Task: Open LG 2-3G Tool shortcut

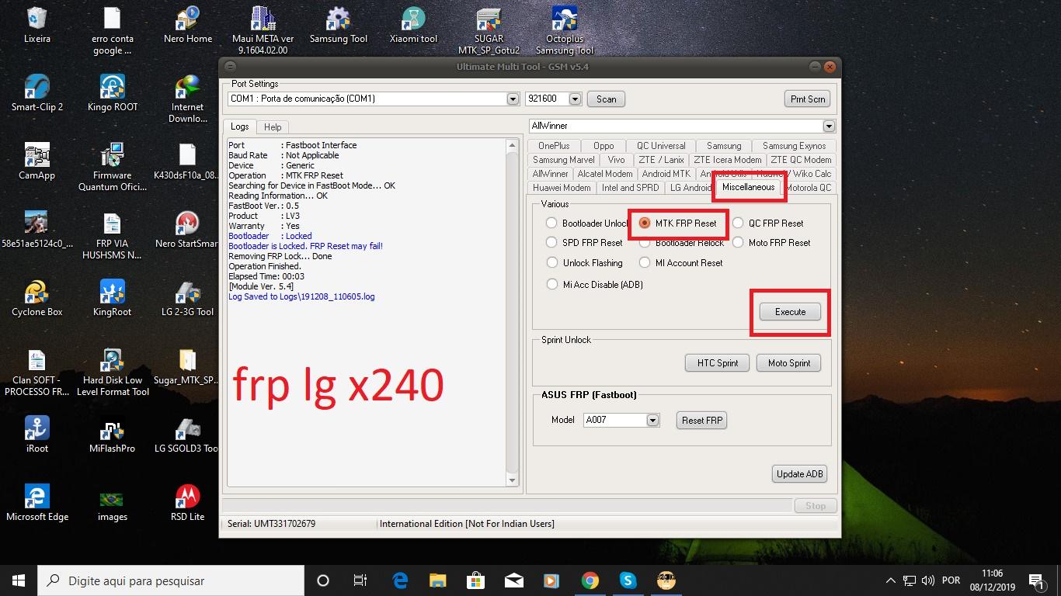Action: point(188,299)
